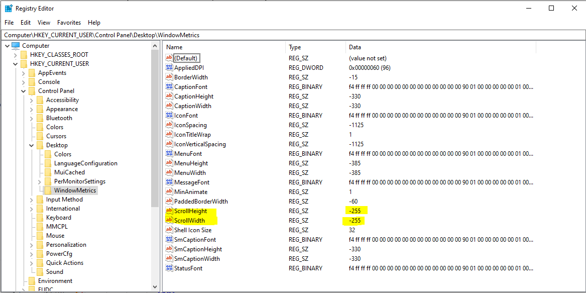
Task: Click the ScrollHeight string value icon
Action: click(x=169, y=211)
